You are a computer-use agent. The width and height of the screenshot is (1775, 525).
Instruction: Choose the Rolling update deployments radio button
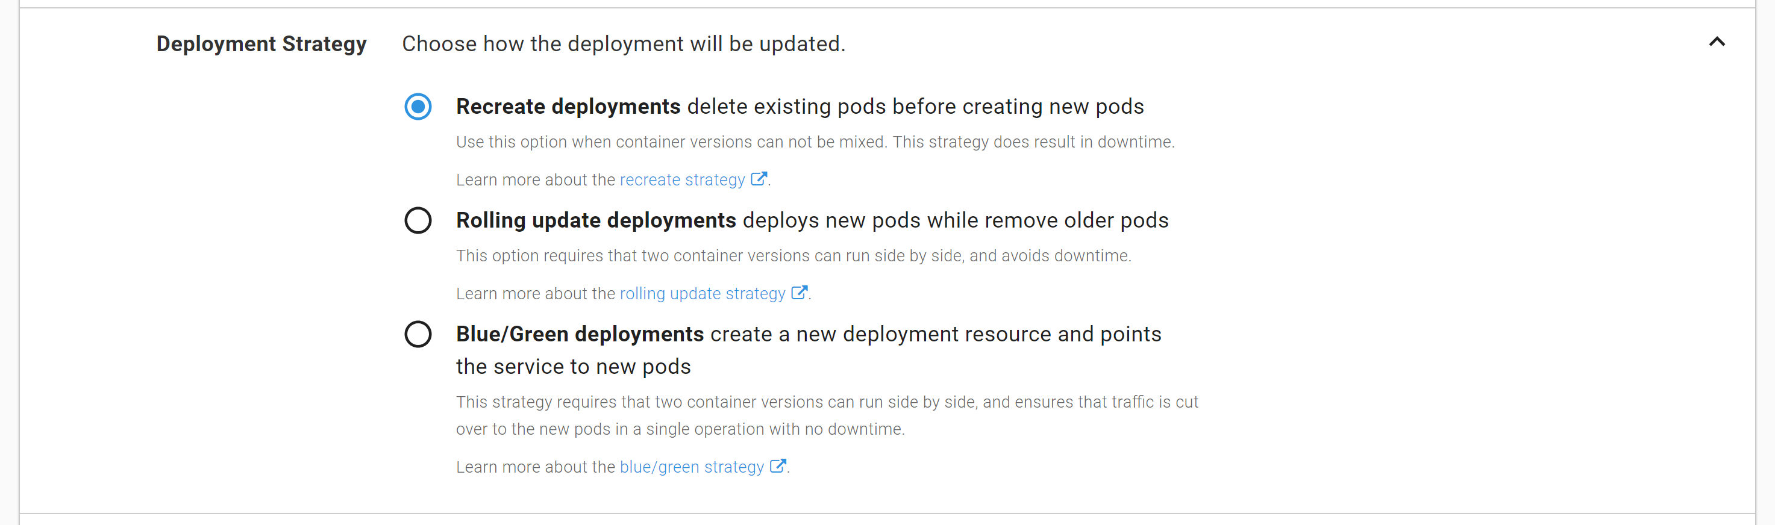[x=418, y=220]
